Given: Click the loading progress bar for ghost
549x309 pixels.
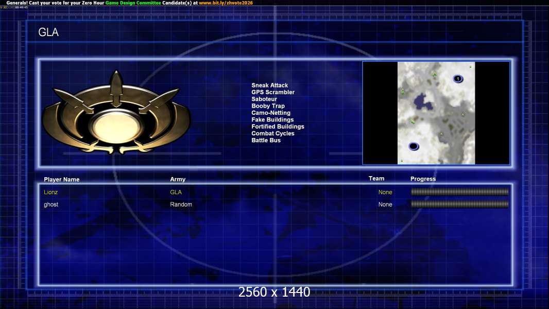Looking at the screenshot, I should (459, 204).
